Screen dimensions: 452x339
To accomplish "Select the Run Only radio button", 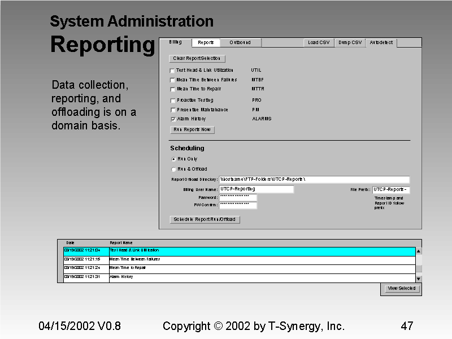I will click(174, 160).
